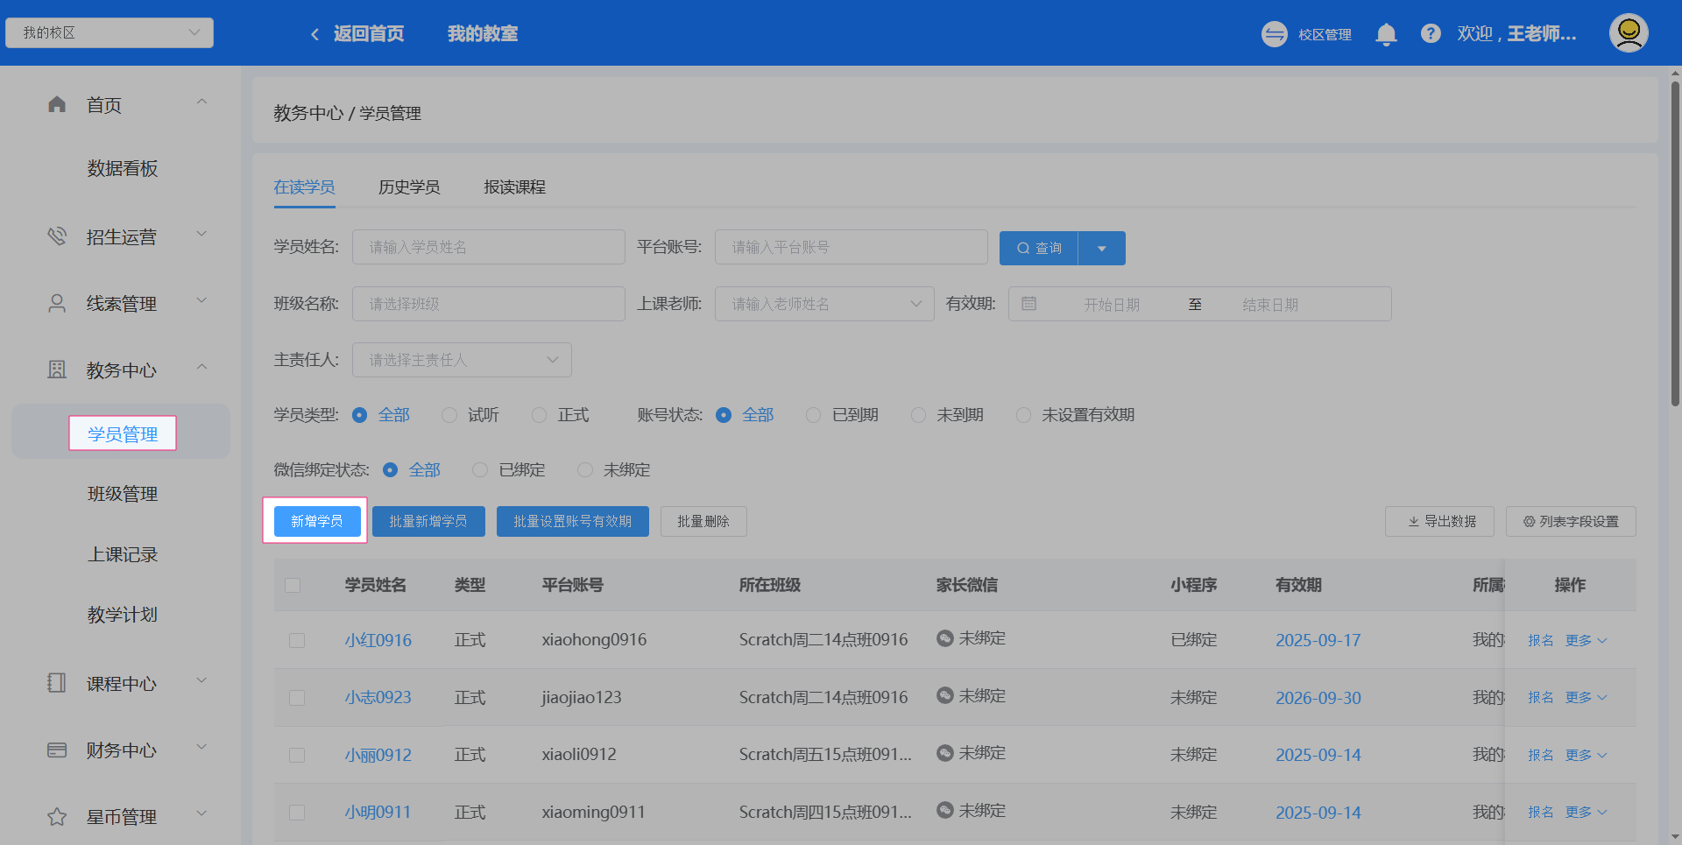The image size is (1682, 845).
Task: Open the user avatar icon
Action: coord(1628,32)
